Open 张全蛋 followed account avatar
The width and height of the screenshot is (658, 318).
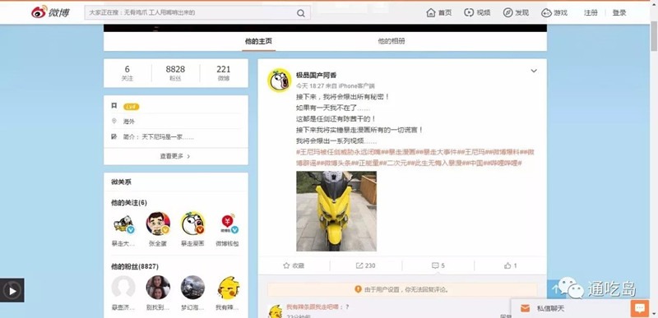pyautogui.click(x=158, y=224)
